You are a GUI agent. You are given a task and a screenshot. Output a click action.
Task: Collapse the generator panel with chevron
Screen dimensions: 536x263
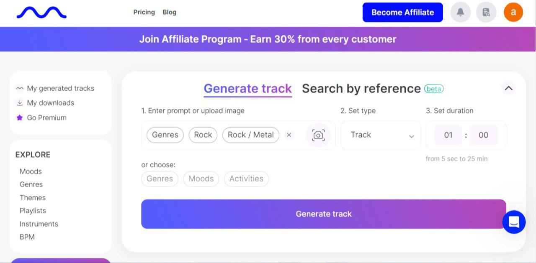pos(508,88)
